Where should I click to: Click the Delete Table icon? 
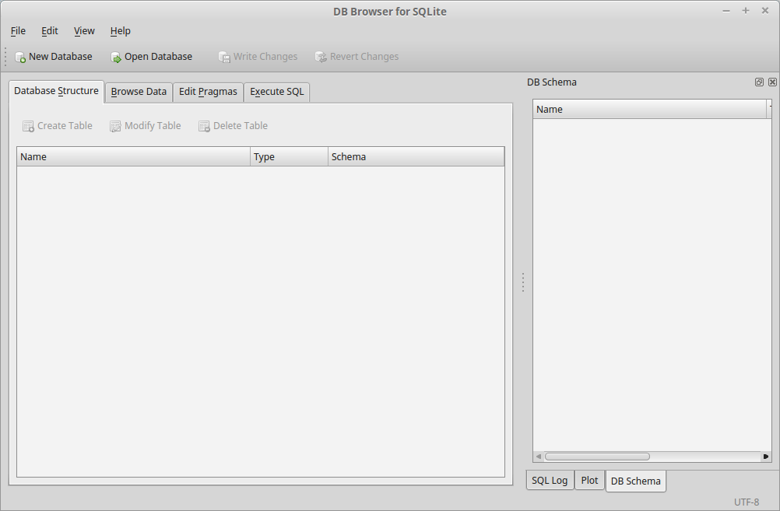tap(205, 125)
